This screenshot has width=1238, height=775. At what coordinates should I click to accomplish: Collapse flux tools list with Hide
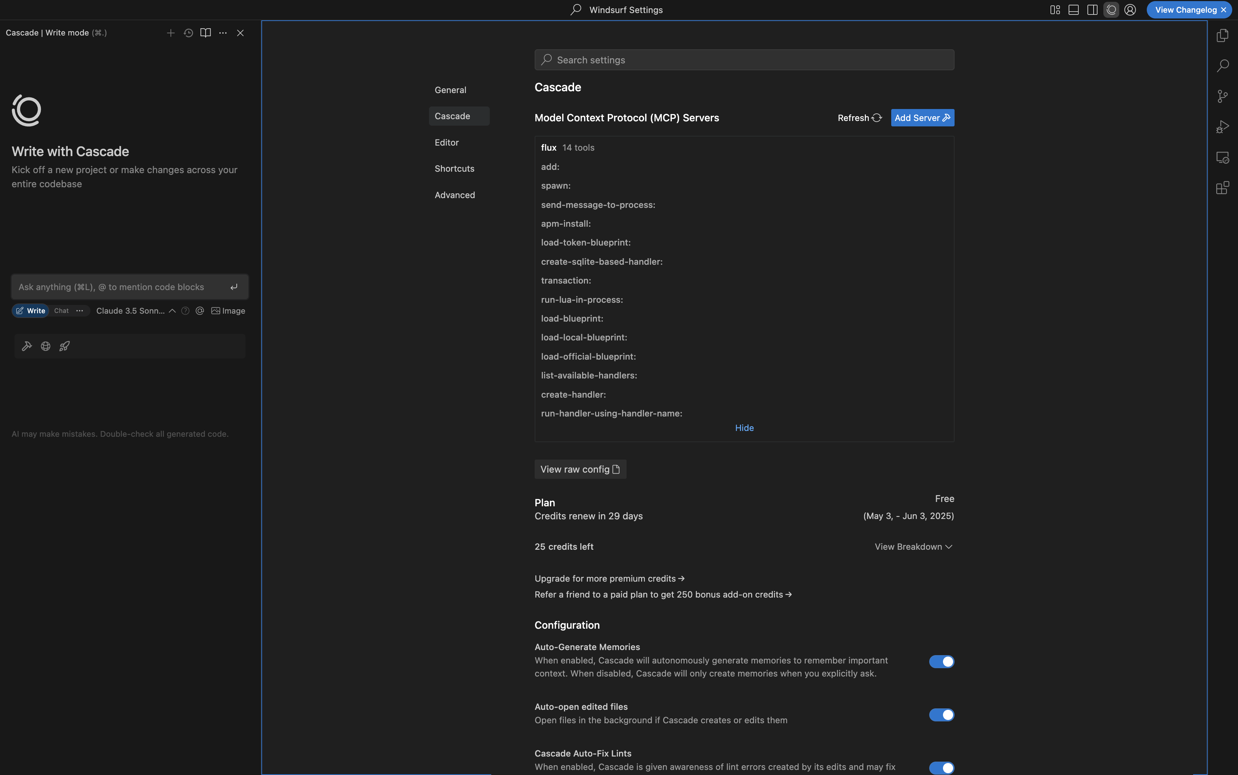point(744,428)
